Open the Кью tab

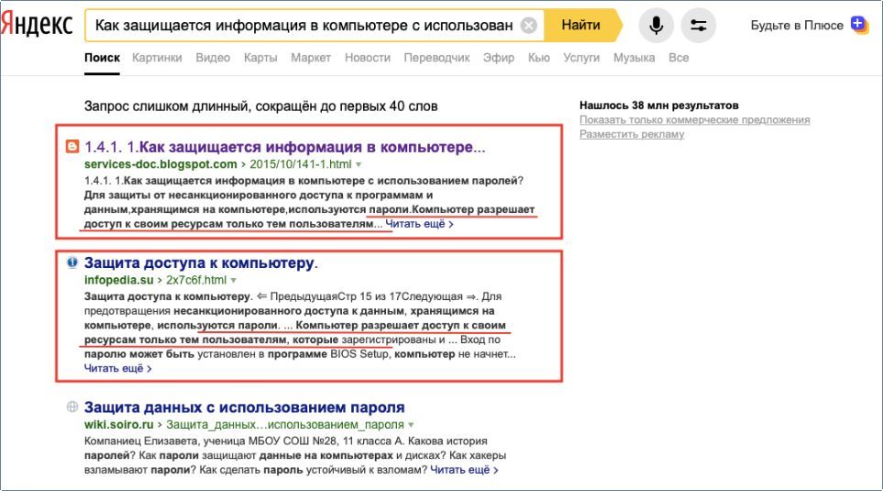coord(539,58)
